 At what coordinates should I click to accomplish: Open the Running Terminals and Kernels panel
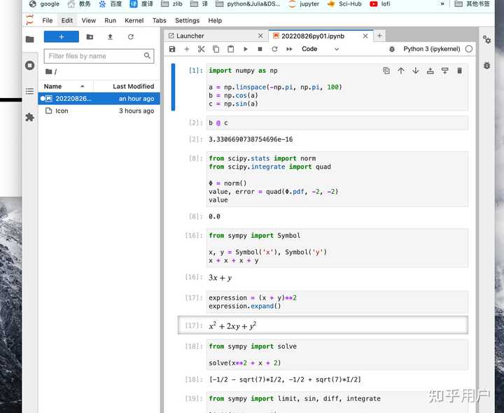click(29, 65)
